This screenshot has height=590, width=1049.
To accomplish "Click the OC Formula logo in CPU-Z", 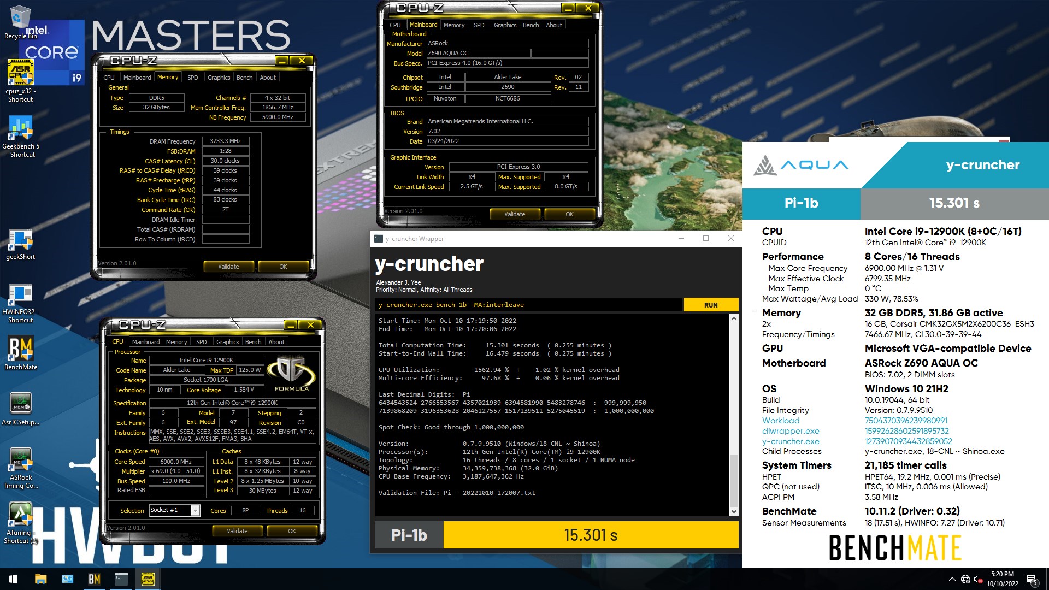I will pos(291,374).
